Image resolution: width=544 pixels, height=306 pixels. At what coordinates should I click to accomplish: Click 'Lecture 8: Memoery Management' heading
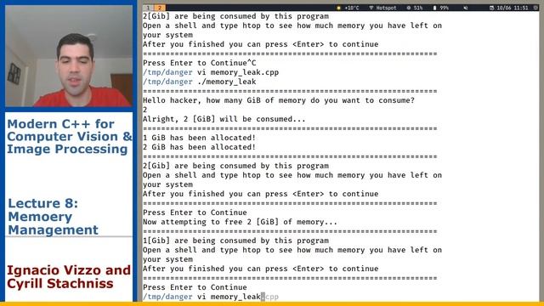(53, 217)
